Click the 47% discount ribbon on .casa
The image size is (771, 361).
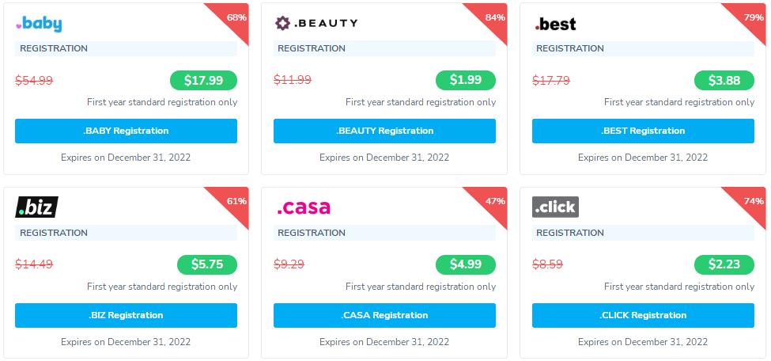coord(494,201)
